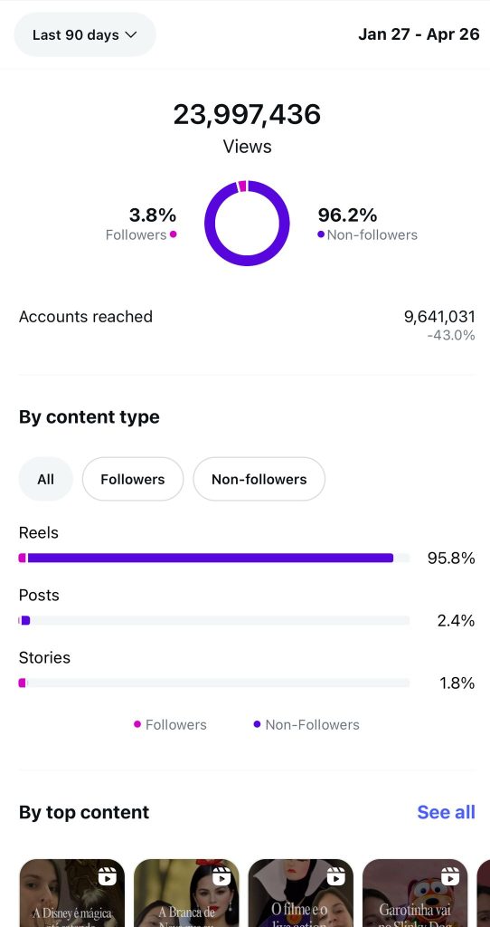Tap See all top content
490x927 pixels.
click(446, 812)
